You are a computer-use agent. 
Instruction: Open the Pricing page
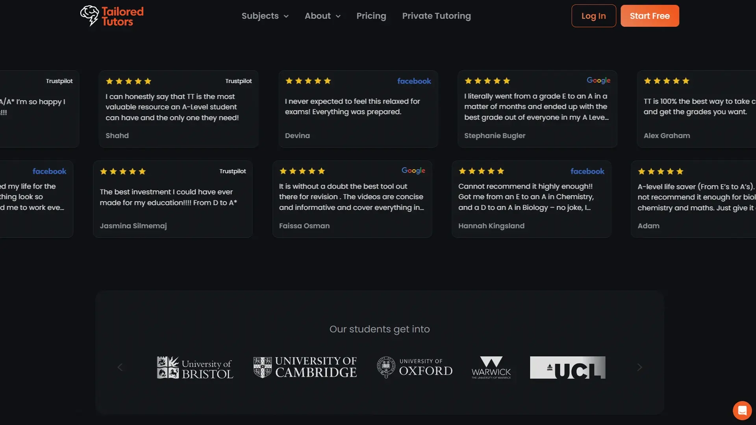371,16
